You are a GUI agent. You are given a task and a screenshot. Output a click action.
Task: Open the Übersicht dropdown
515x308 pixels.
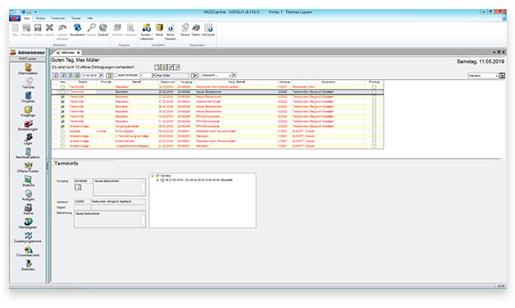pos(230,76)
